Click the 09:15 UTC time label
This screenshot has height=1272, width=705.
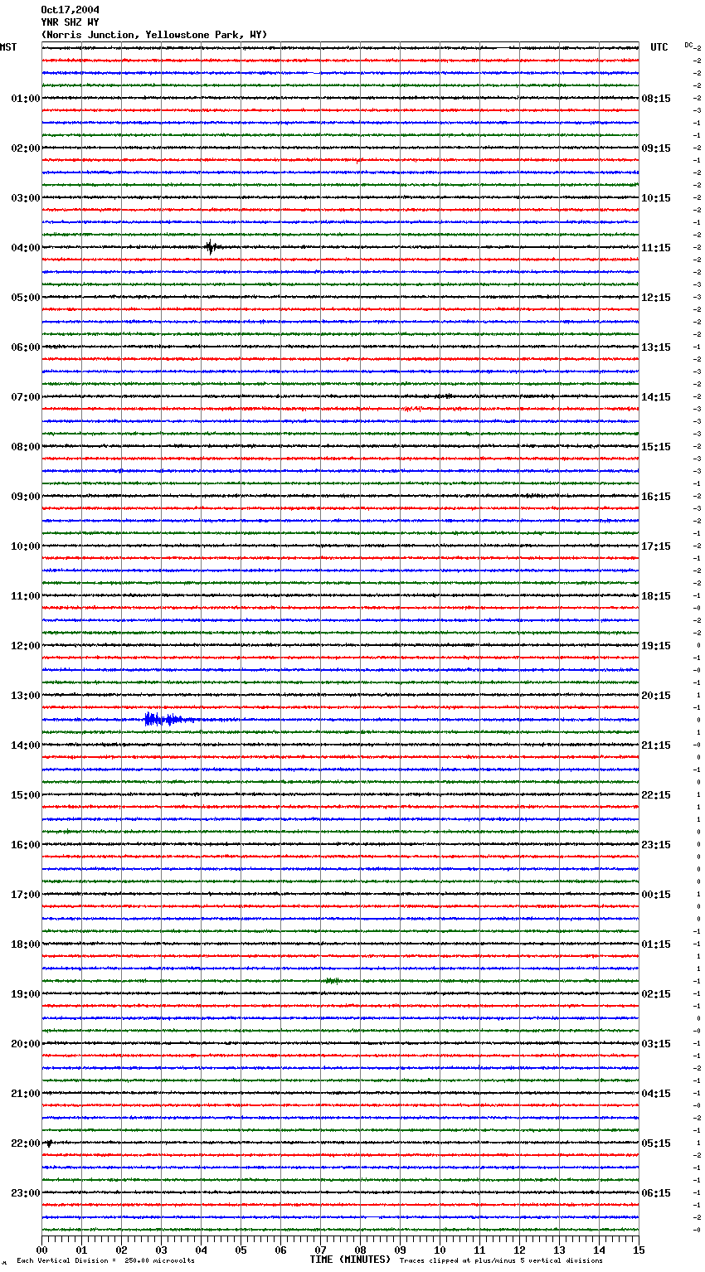(x=656, y=148)
